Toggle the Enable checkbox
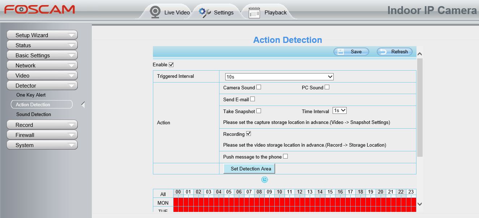The width and height of the screenshot is (479, 218). point(171,65)
